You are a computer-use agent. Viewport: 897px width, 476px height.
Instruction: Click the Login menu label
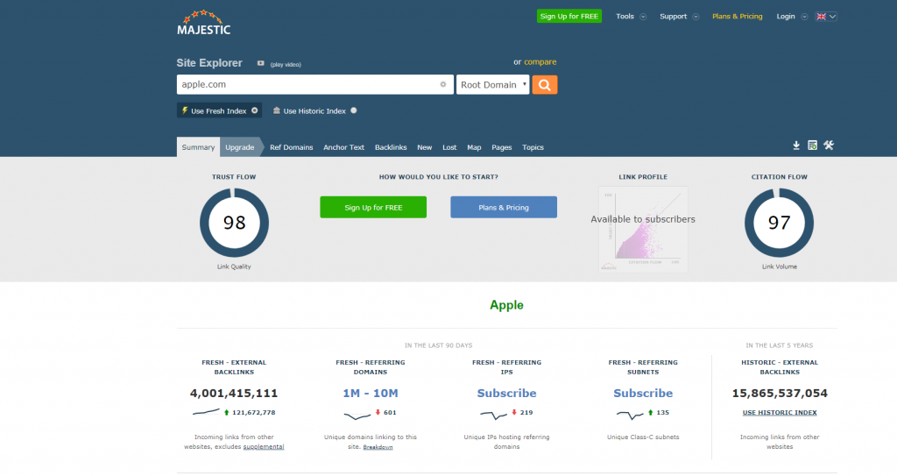click(786, 16)
